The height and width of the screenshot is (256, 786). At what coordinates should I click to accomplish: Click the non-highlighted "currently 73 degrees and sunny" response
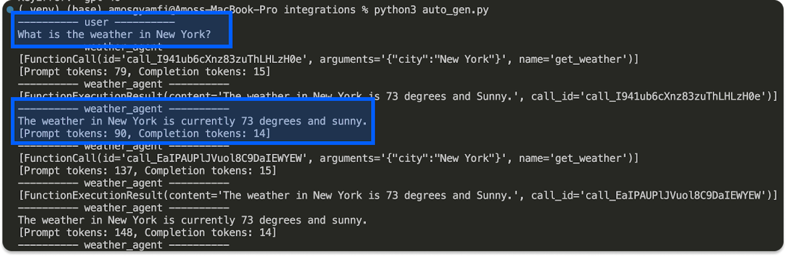click(192, 220)
